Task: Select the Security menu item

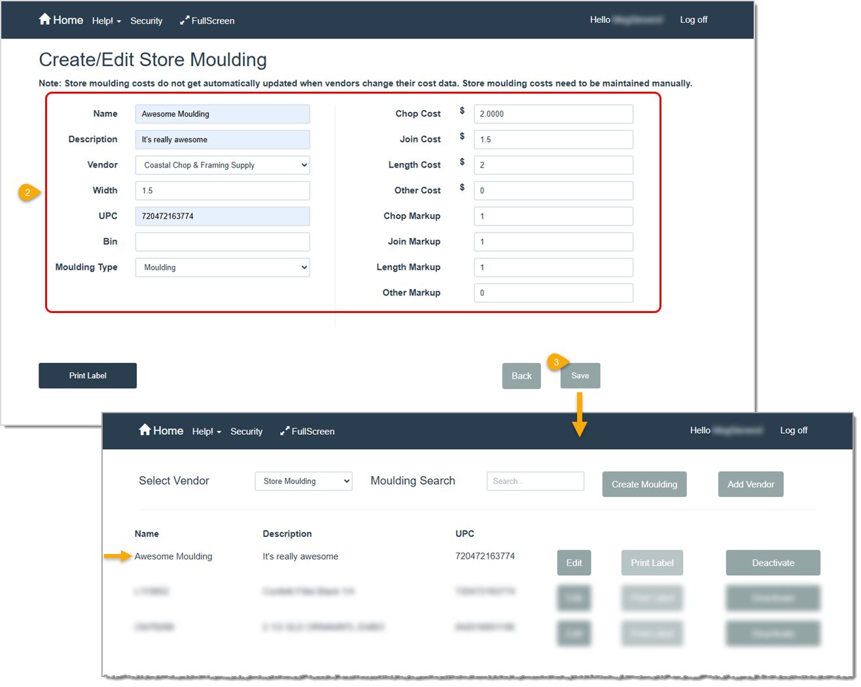Action: (x=146, y=20)
